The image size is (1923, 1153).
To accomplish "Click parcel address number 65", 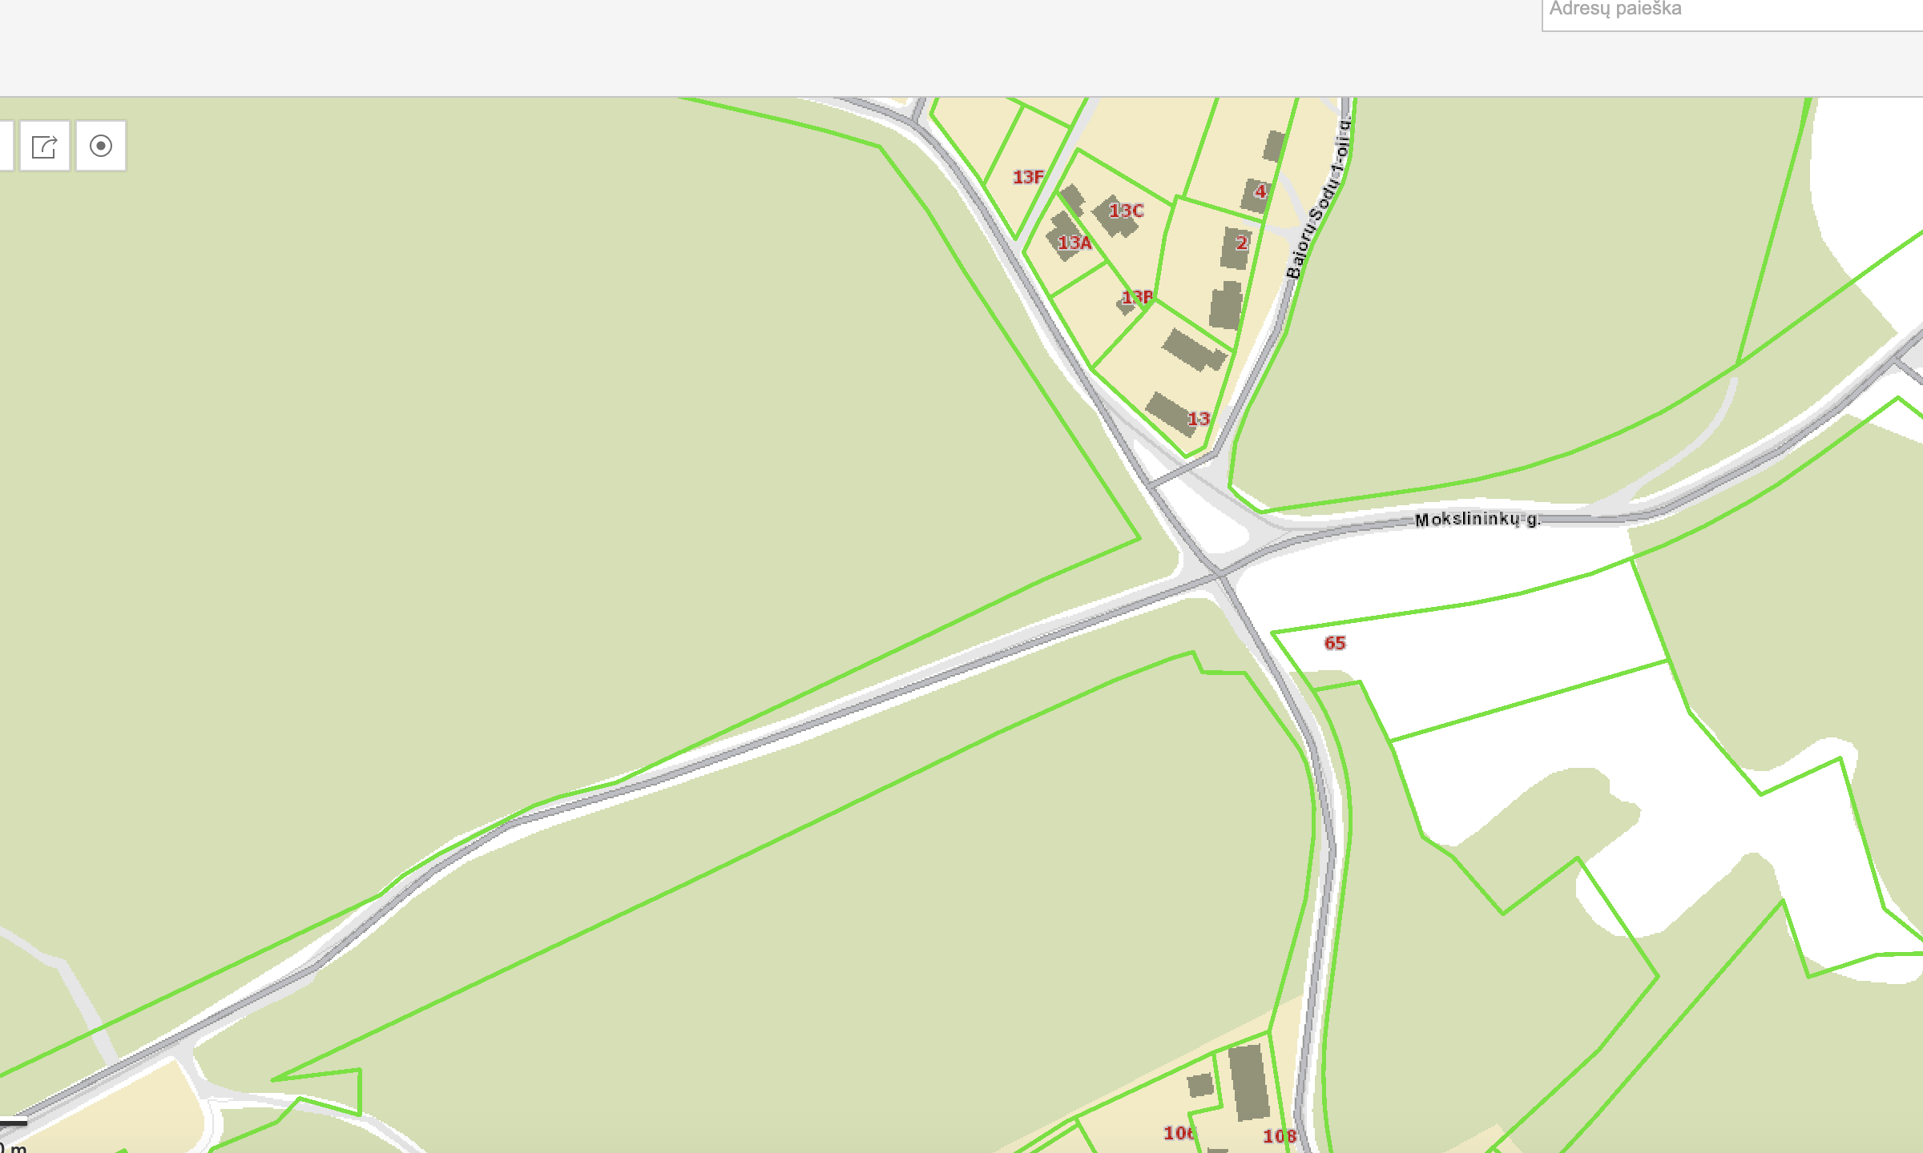I will [x=1335, y=643].
